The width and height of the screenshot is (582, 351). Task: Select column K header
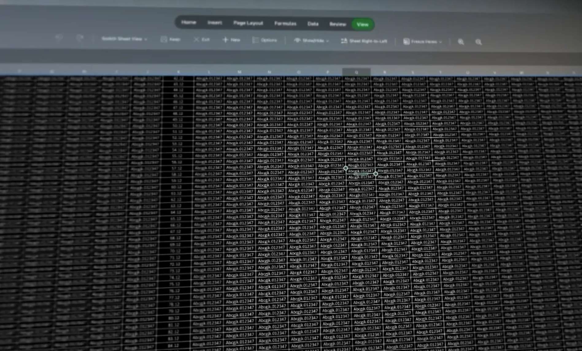click(x=178, y=72)
